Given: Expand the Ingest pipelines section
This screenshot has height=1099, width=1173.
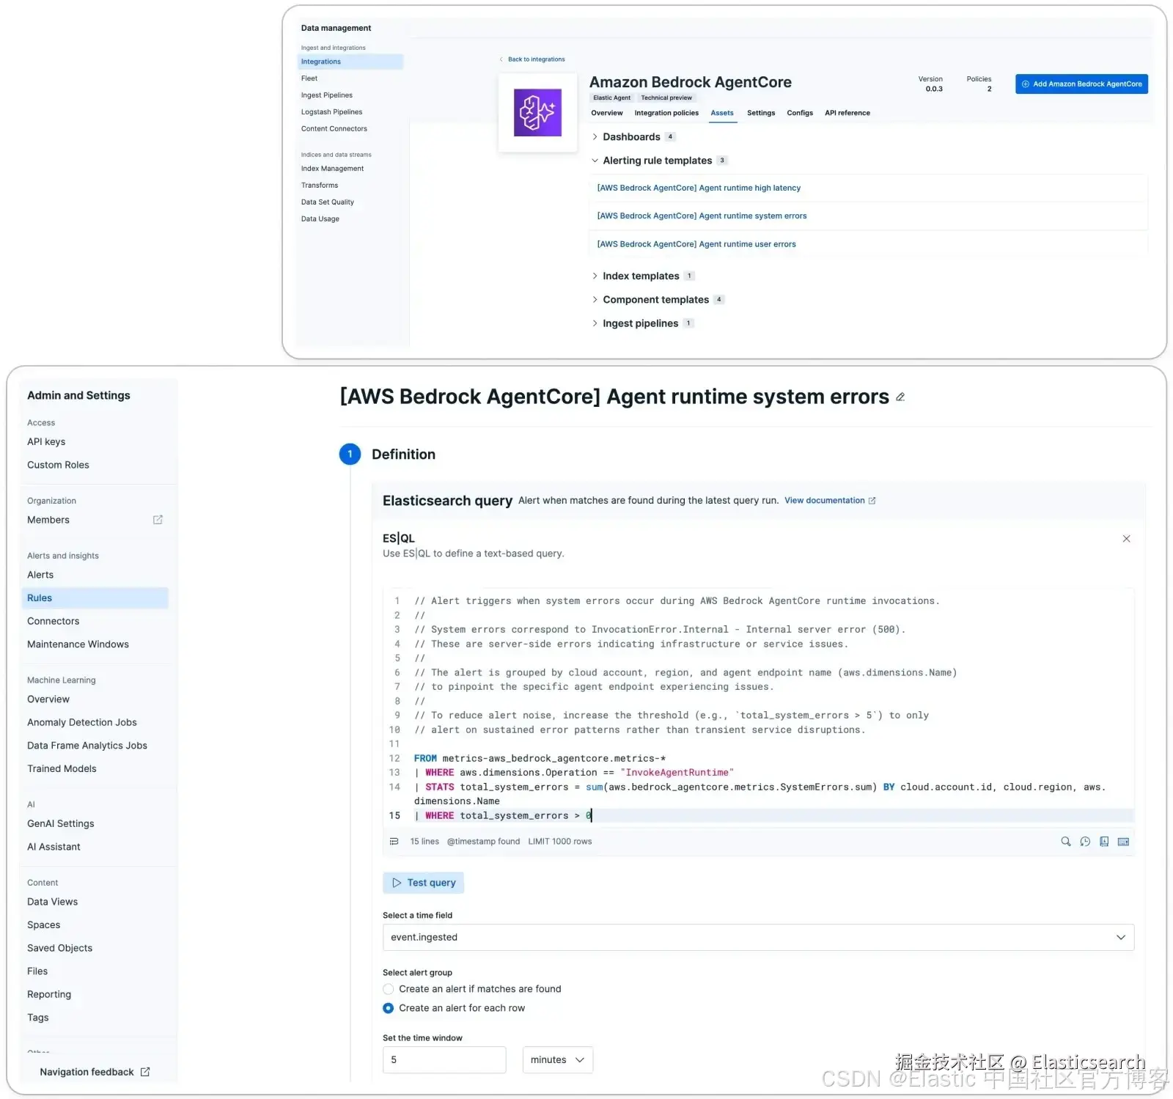Looking at the screenshot, I should (595, 323).
